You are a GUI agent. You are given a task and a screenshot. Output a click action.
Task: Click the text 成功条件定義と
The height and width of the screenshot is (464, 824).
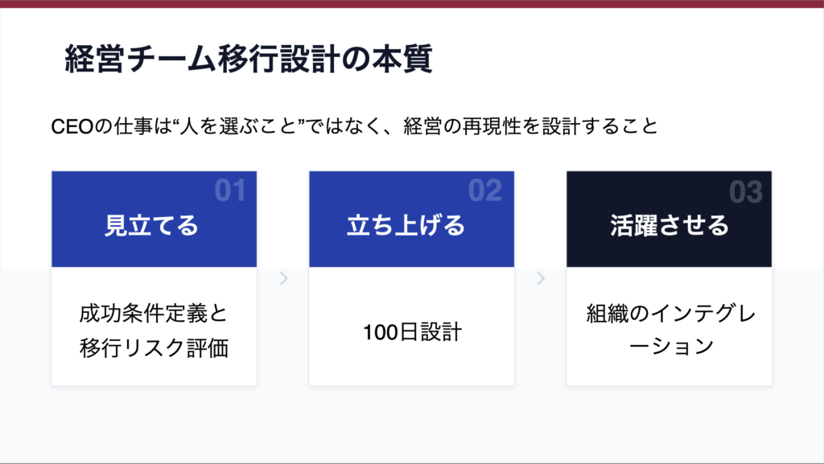coord(154,313)
